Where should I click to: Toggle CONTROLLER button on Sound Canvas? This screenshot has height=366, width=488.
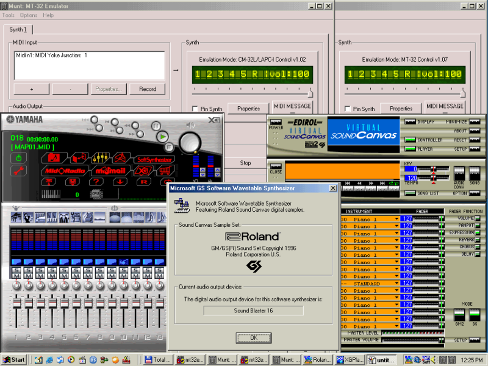pyautogui.click(x=410, y=140)
